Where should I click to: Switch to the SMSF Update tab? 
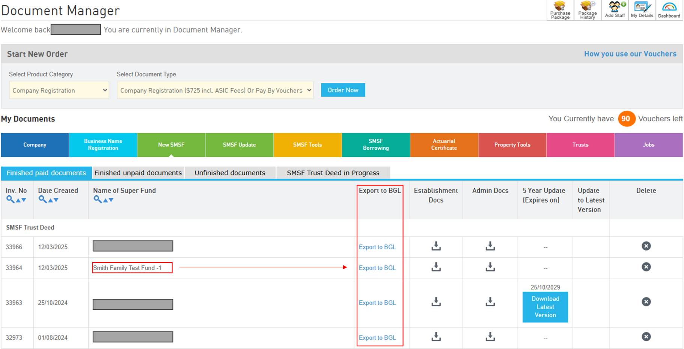point(239,145)
